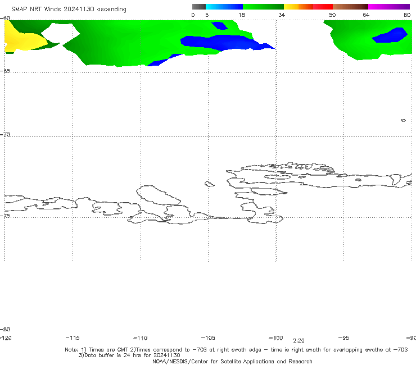Click the '-110' longitude axis label
416x365 pixels.
pos(141,338)
